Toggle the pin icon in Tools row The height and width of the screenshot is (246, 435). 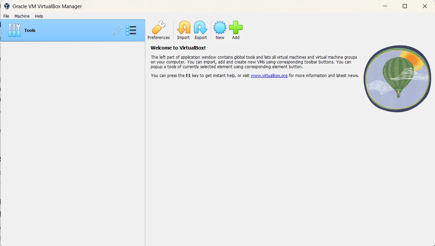(117, 31)
